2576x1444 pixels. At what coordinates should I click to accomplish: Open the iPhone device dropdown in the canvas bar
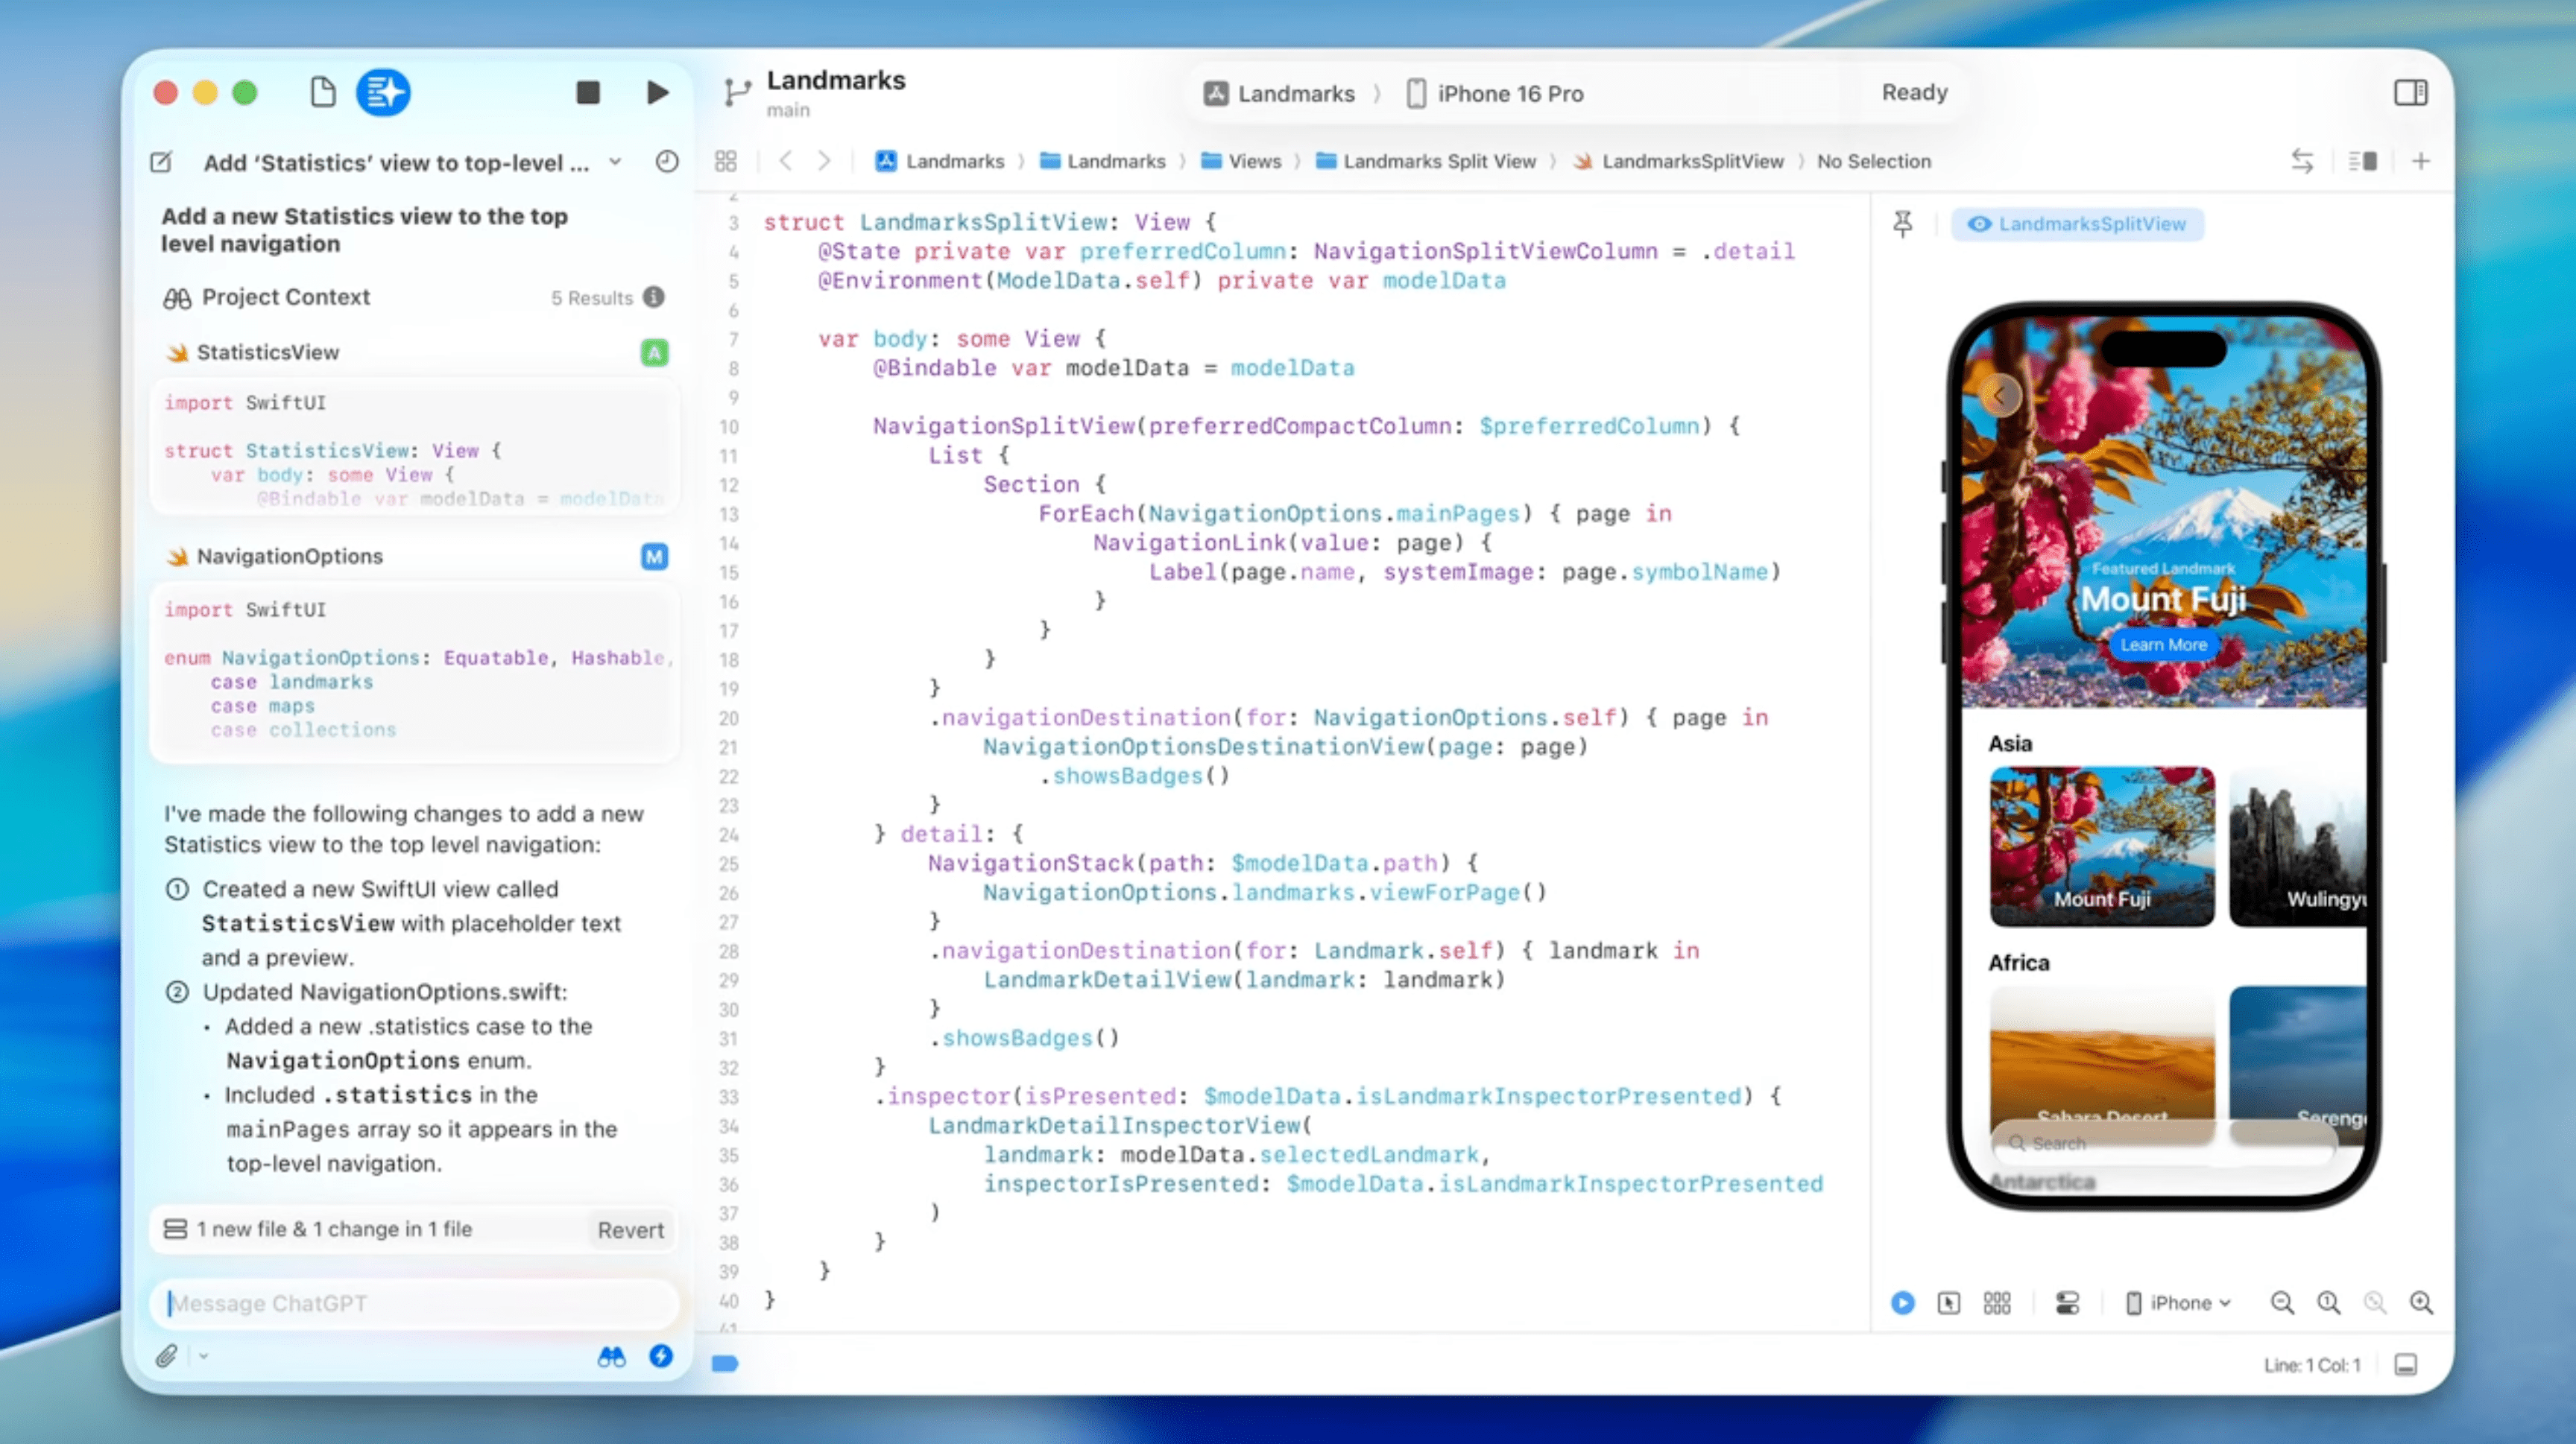pos(2177,1302)
